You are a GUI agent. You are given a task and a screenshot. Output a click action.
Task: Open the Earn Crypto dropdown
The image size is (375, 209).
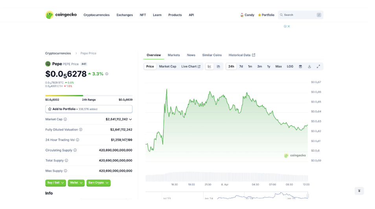tap(98, 183)
